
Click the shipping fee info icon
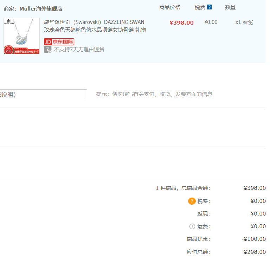coord(192,226)
